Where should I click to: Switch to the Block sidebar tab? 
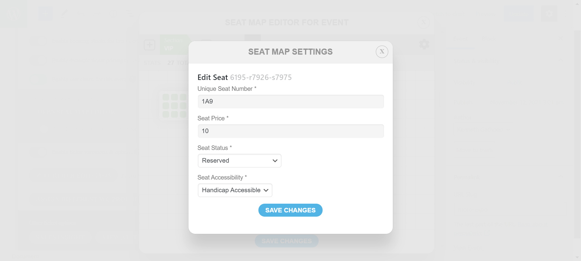(488, 39)
